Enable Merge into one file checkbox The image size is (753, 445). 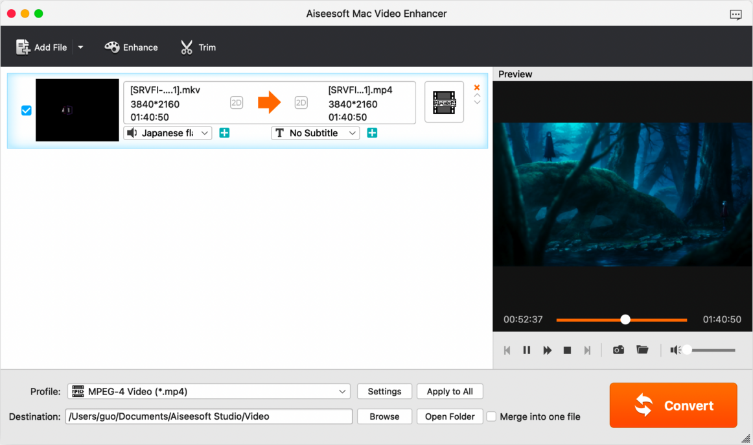point(491,416)
